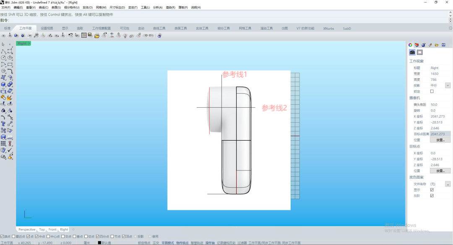Expand the 投影 projection dropdown
Image resolution: width=453 pixels, height=245 pixels.
(448, 85)
